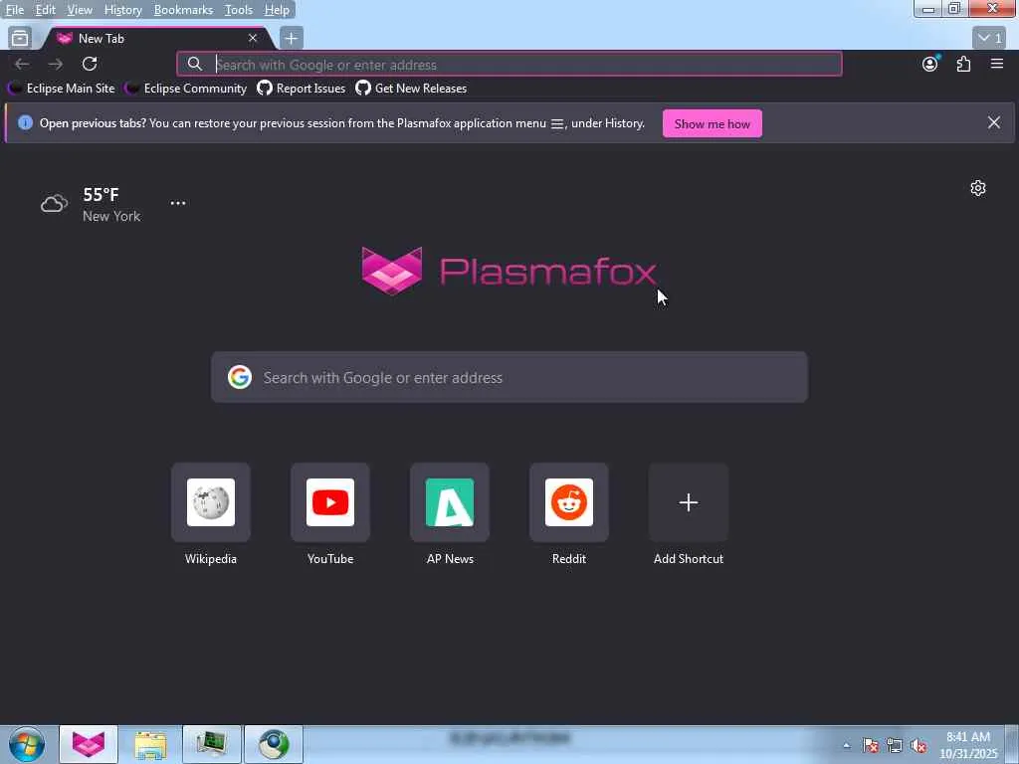Open a new tab with the plus button
This screenshot has height=764, width=1019.
pyautogui.click(x=292, y=39)
